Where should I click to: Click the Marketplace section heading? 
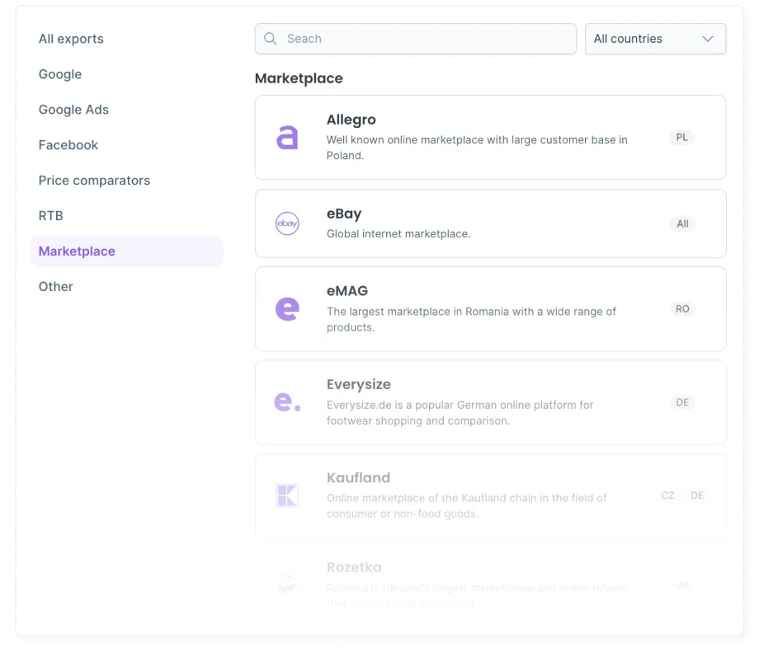(299, 78)
